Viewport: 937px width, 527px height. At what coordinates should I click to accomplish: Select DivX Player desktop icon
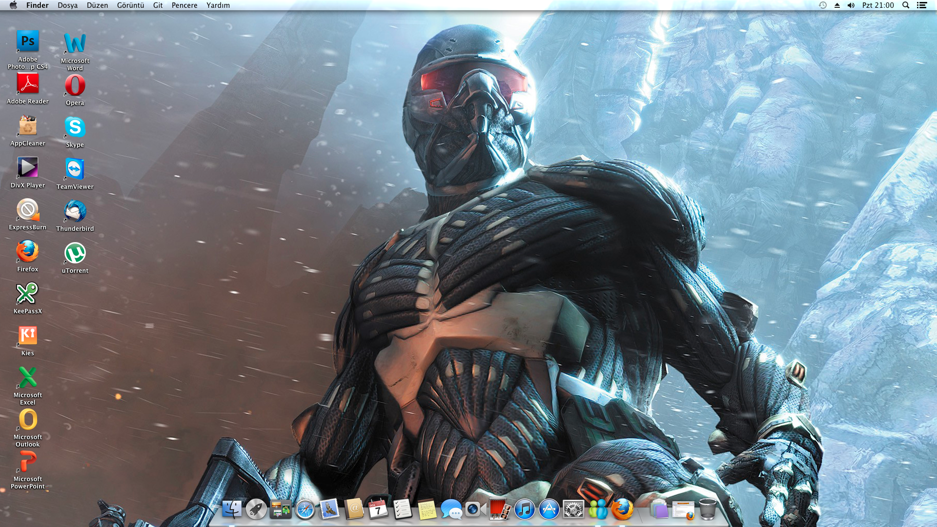pos(28,168)
